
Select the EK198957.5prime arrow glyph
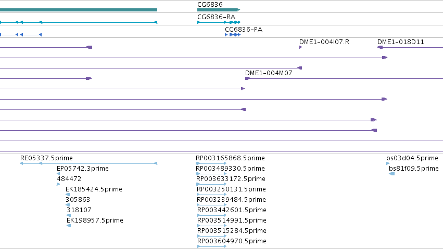pyautogui.click(x=69, y=226)
